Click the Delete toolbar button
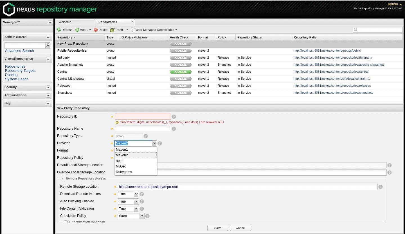Viewport: 405px width, 234px height. 101,30
